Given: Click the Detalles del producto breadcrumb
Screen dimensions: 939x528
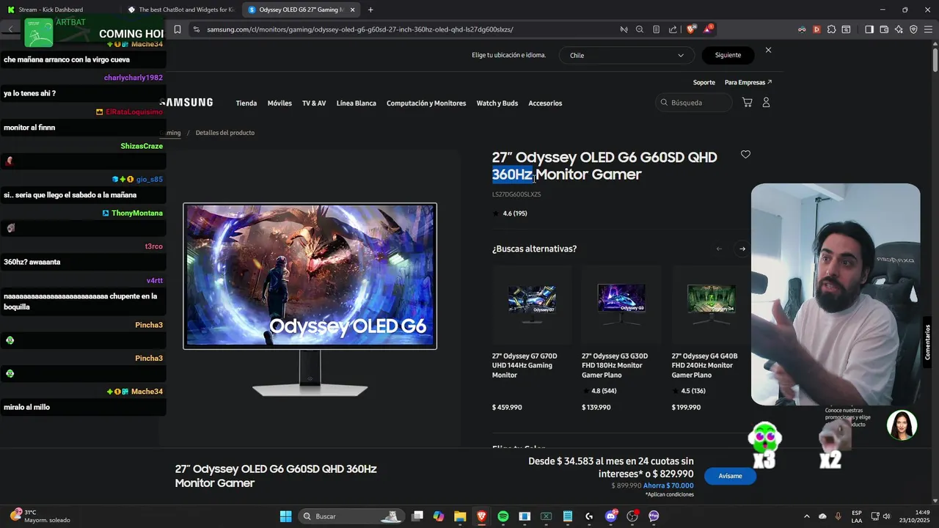Looking at the screenshot, I should [x=225, y=133].
